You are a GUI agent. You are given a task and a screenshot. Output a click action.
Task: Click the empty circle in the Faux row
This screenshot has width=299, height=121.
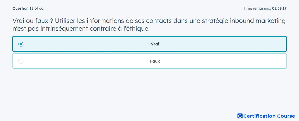21,61
